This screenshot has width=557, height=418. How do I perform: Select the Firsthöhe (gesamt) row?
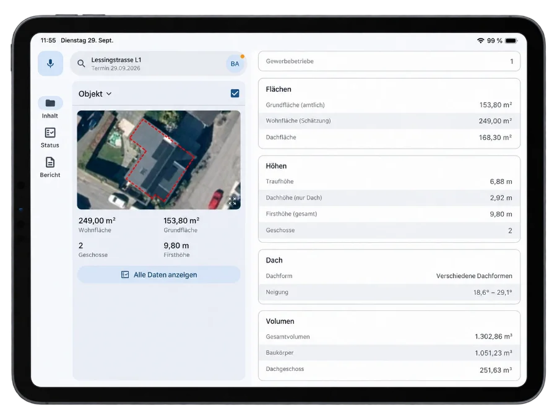point(389,214)
